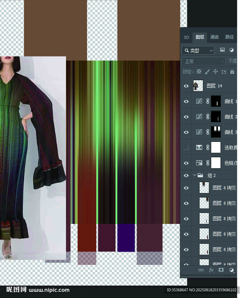Open the 正常 blend mode dropdown

tap(203, 61)
